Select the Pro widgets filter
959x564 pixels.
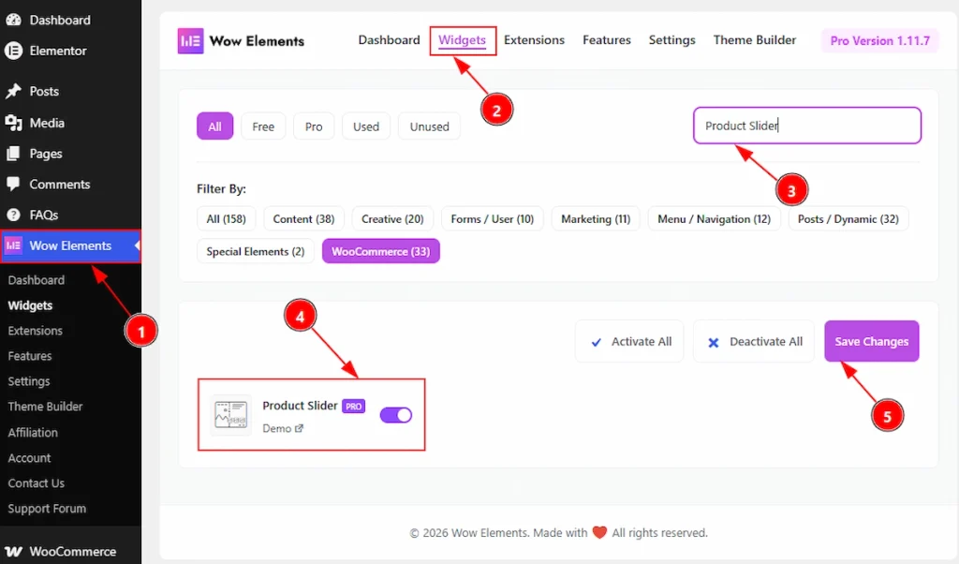tap(314, 126)
